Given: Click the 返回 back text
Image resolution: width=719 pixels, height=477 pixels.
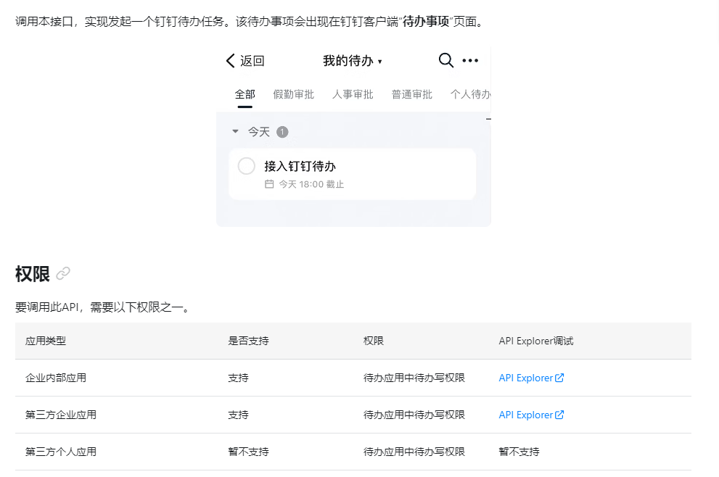Looking at the screenshot, I should click(252, 60).
